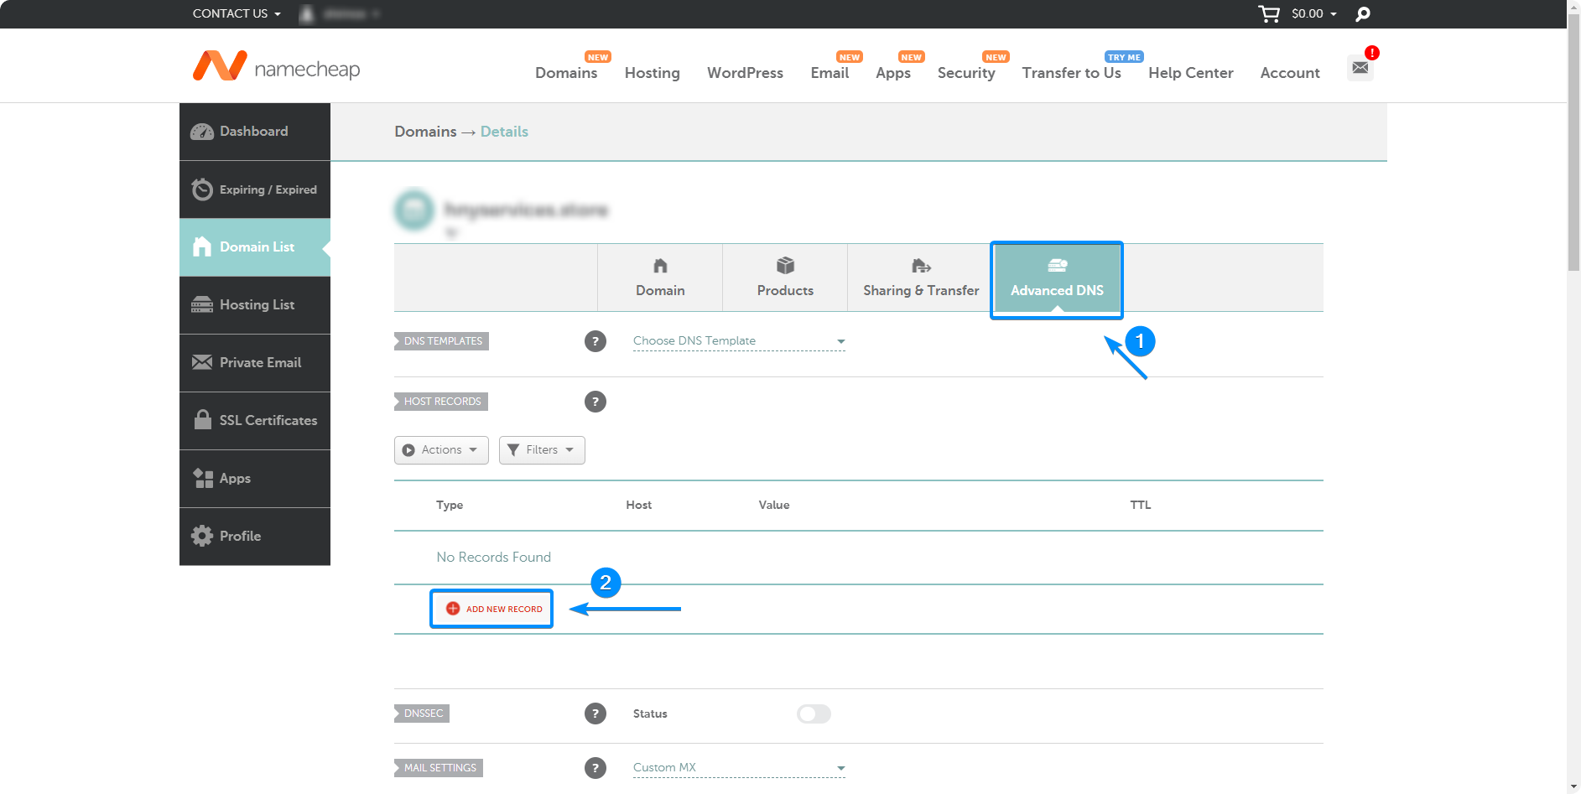Click the Dashboard gauge icon
The height and width of the screenshot is (794, 1581).
pos(202,132)
